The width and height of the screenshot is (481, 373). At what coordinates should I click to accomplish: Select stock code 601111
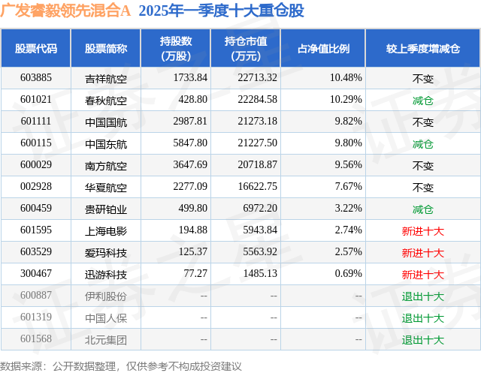click(x=36, y=122)
